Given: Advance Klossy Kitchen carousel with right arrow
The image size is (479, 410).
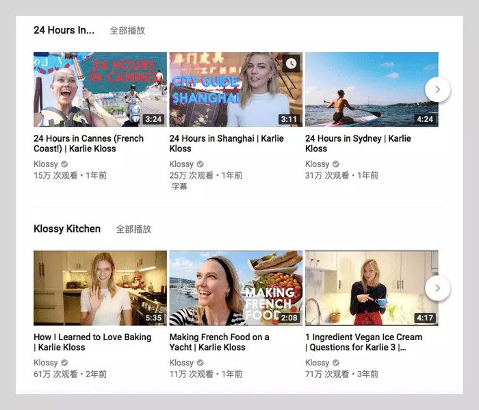Looking at the screenshot, I should tap(437, 288).
